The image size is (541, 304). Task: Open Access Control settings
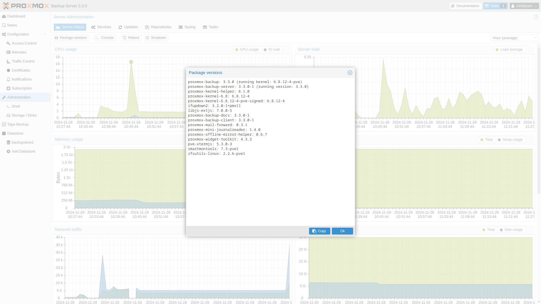click(24, 43)
